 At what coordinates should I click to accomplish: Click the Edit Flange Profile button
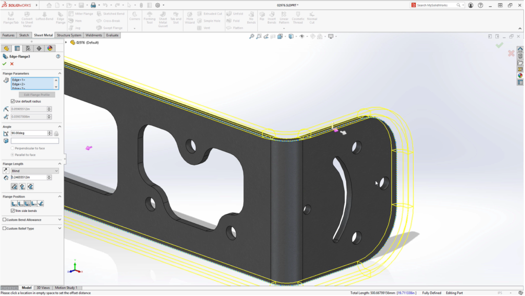pos(37,95)
